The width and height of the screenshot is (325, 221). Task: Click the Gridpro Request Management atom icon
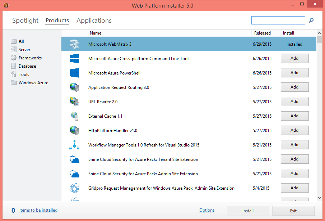(74, 188)
